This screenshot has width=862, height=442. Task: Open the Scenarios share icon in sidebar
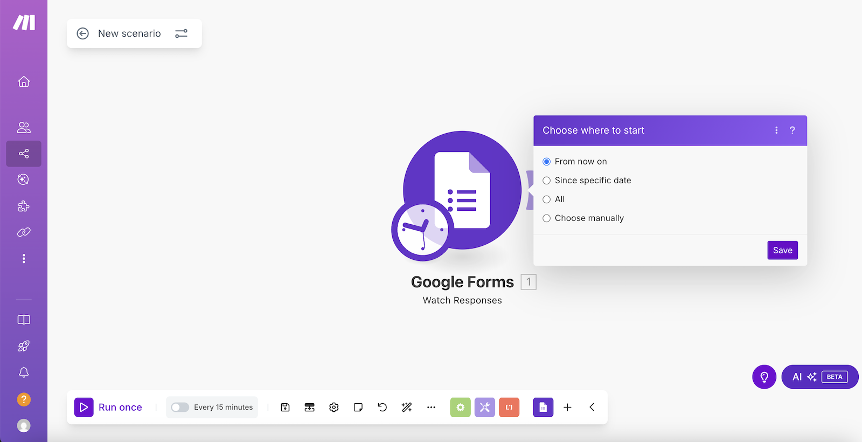click(x=24, y=154)
